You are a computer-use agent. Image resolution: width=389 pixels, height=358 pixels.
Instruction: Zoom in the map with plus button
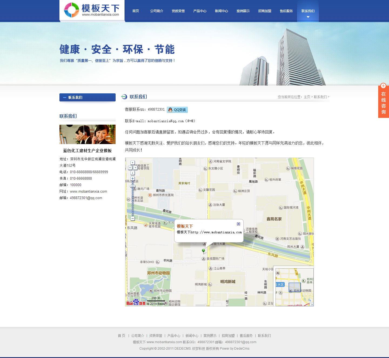133,179
